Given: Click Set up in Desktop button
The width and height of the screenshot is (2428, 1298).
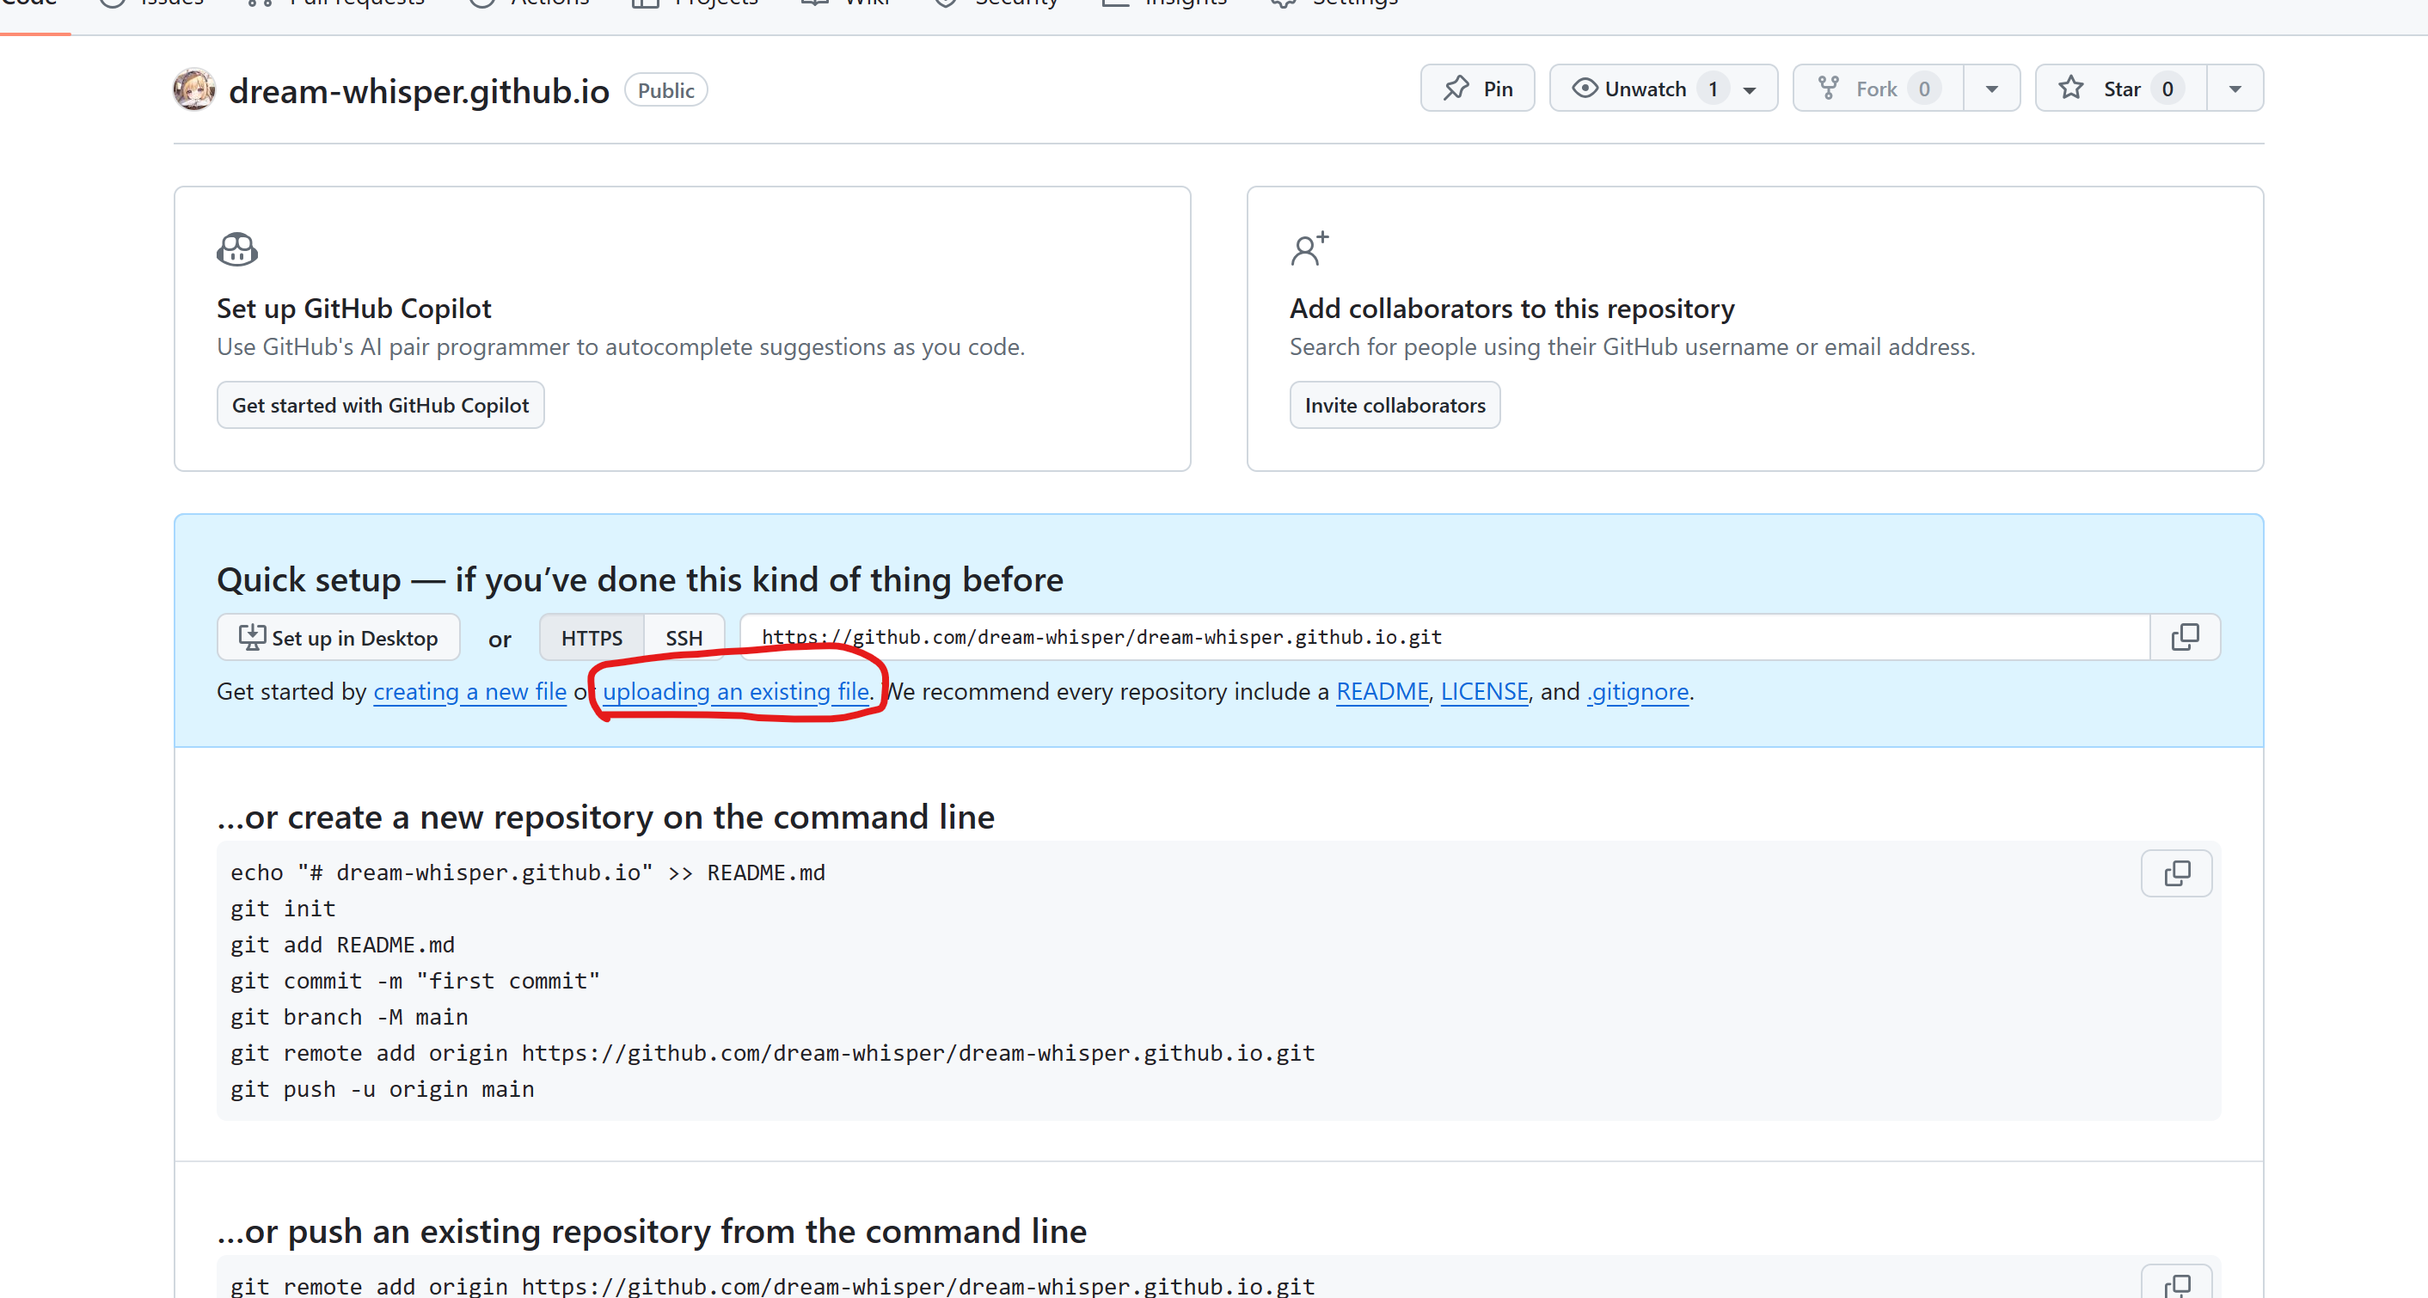Looking at the screenshot, I should click(339, 638).
